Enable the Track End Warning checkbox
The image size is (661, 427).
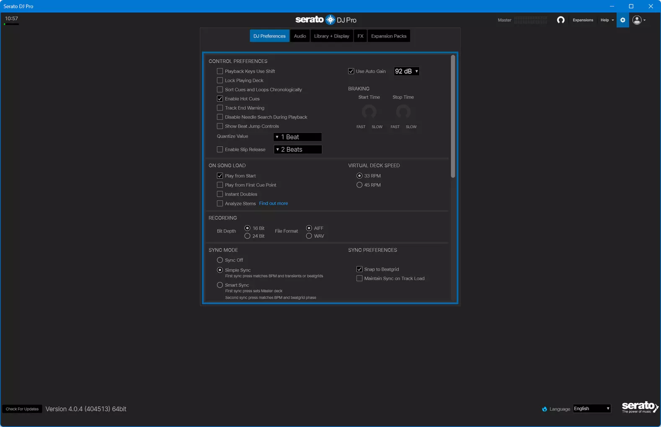coord(220,108)
